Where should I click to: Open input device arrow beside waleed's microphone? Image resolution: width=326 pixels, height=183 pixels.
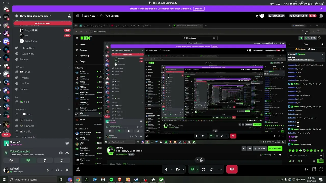52,170
